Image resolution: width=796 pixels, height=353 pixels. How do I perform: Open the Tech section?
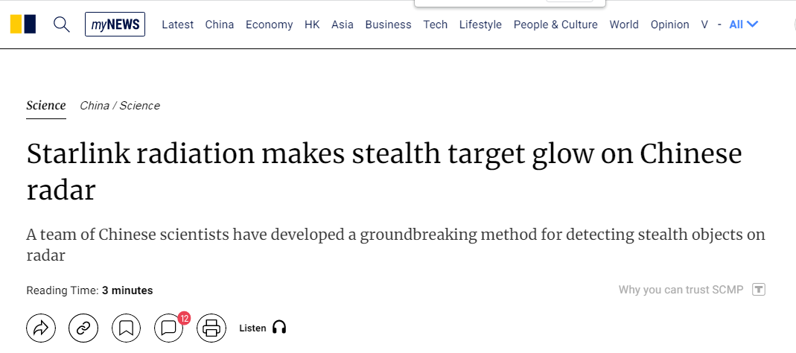436,25
